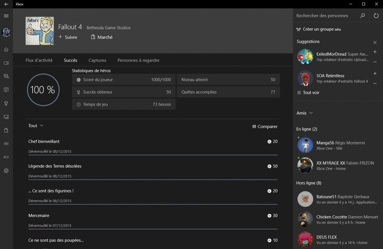Dismiss the Suggestions section

375,43
